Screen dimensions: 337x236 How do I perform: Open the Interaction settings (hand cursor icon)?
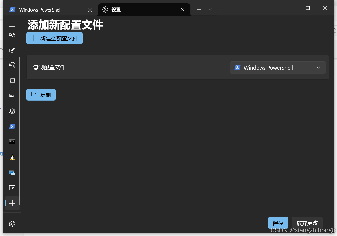pyautogui.click(x=12, y=35)
